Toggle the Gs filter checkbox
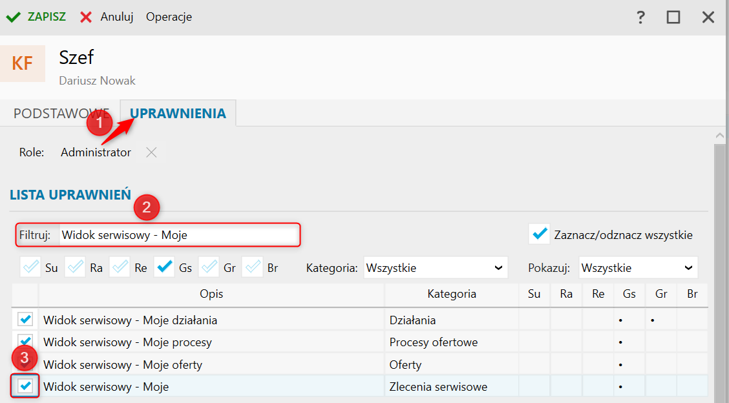Screen dimensions: 729x403 coord(165,267)
